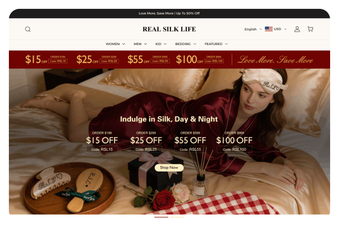Click the REAL SILK LIFE logo
The image size is (339, 230).
[x=169, y=29]
